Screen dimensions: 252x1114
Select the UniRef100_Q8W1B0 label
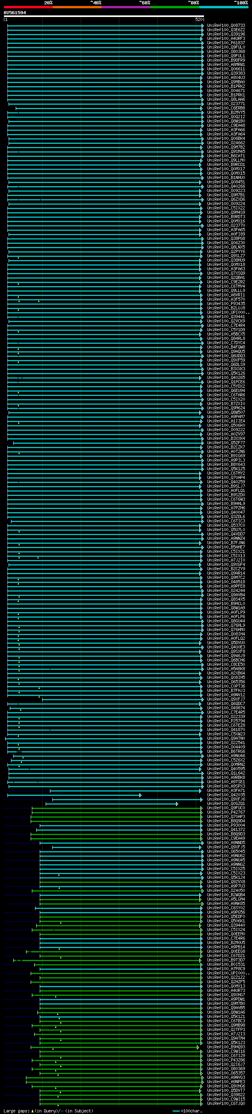coord(226,121)
